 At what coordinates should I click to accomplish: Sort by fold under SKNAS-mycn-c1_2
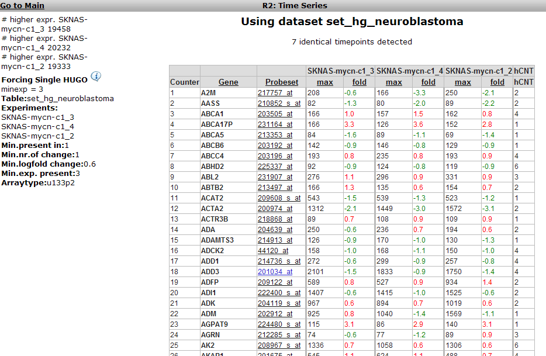click(497, 82)
